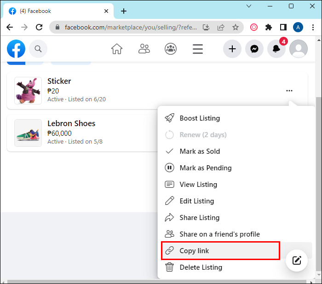Click the install app icon in address bar
This screenshot has width=322, height=284.
[x=206, y=27]
